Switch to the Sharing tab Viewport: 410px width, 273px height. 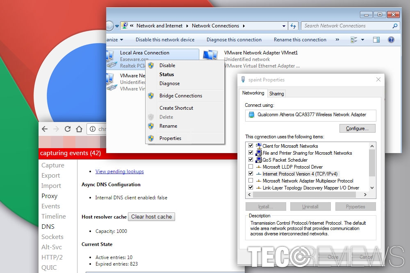276,93
